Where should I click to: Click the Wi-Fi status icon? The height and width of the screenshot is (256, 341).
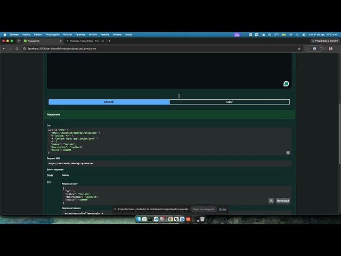(x=291, y=35)
